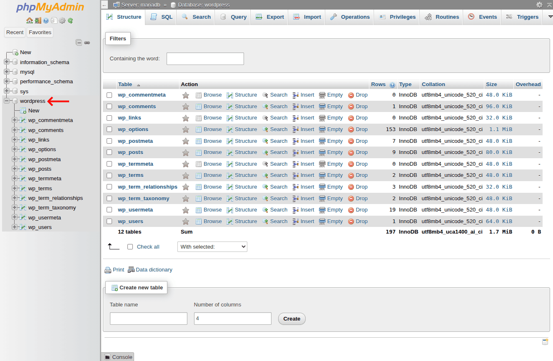The width and height of the screenshot is (553, 361).
Task: Open the phpMyAdmin documentation help icon
Action: (x=46, y=20)
